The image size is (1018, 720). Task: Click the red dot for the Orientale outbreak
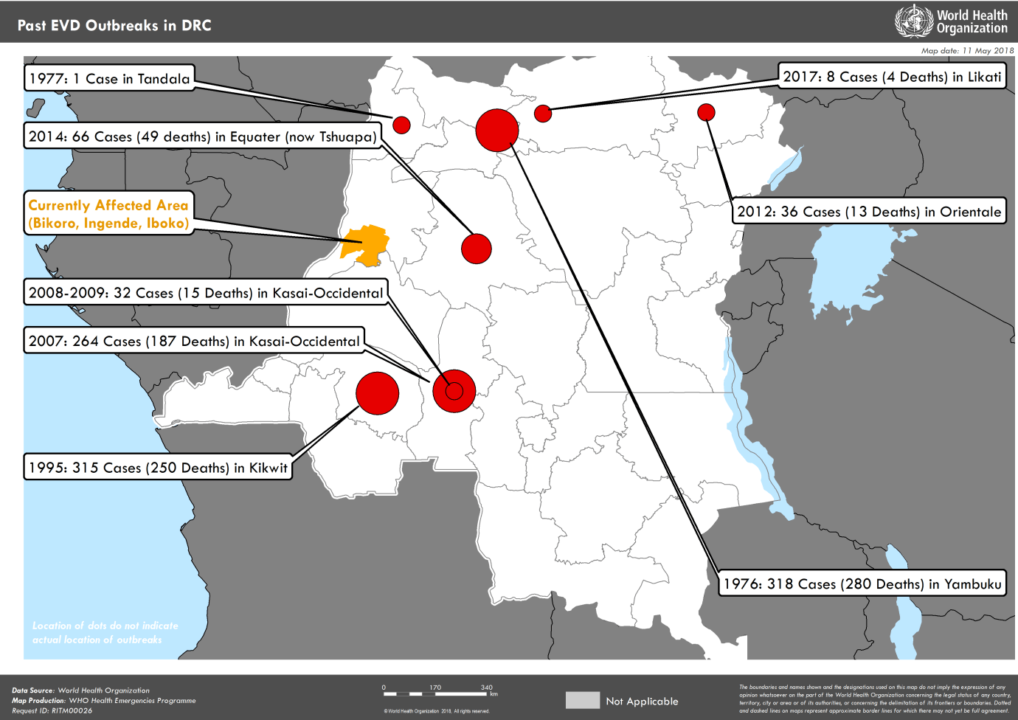(706, 112)
